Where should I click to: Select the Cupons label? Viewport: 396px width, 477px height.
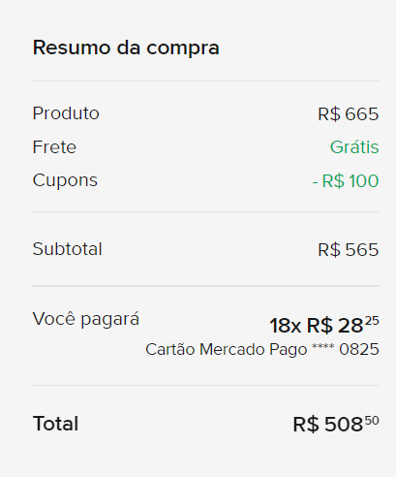point(65,180)
